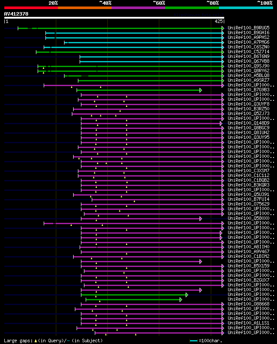Click the white AV412378 query sequence bar
277x344 pixels.
(x=114, y=18)
